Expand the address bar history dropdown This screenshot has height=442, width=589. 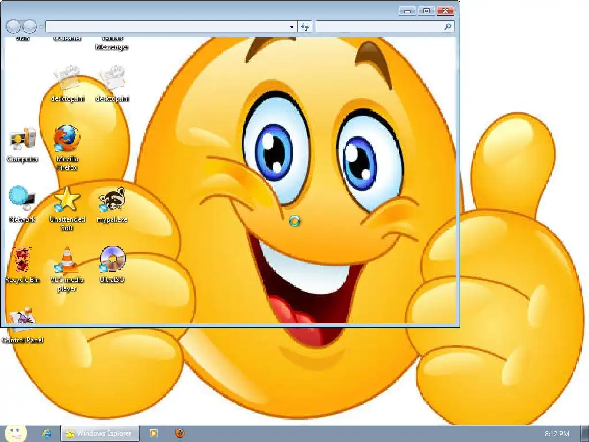[292, 26]
